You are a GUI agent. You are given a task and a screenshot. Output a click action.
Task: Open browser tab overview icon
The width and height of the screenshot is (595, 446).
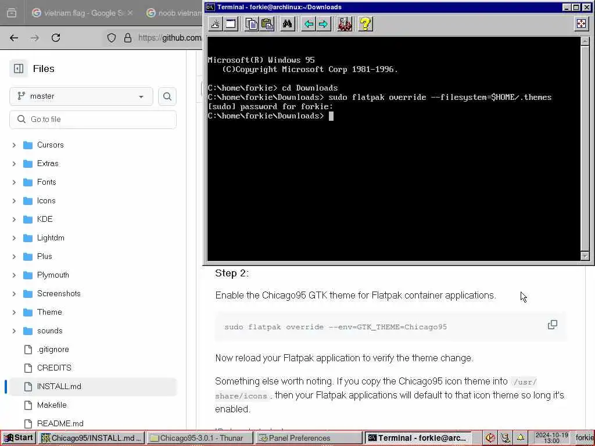pyautogui.click(x=12, y=13)
